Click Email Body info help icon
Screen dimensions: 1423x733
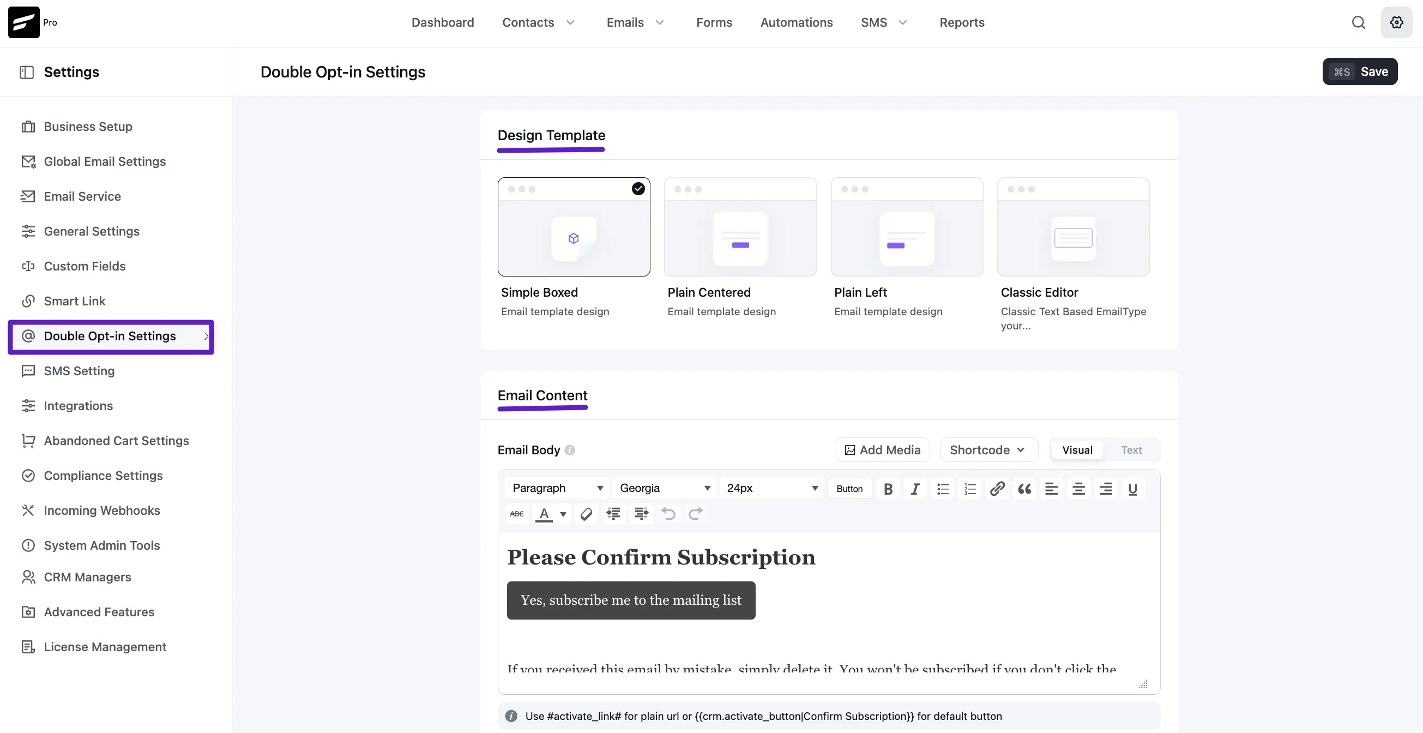570,450
